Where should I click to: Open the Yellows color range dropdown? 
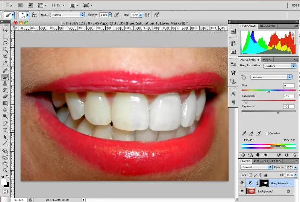pos(271,77)
